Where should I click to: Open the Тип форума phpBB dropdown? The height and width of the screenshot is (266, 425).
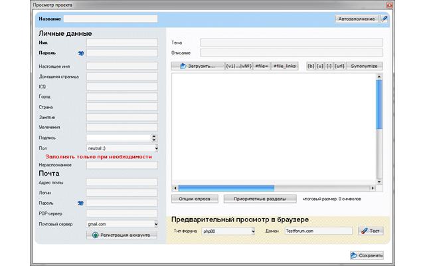click(252, 231)
